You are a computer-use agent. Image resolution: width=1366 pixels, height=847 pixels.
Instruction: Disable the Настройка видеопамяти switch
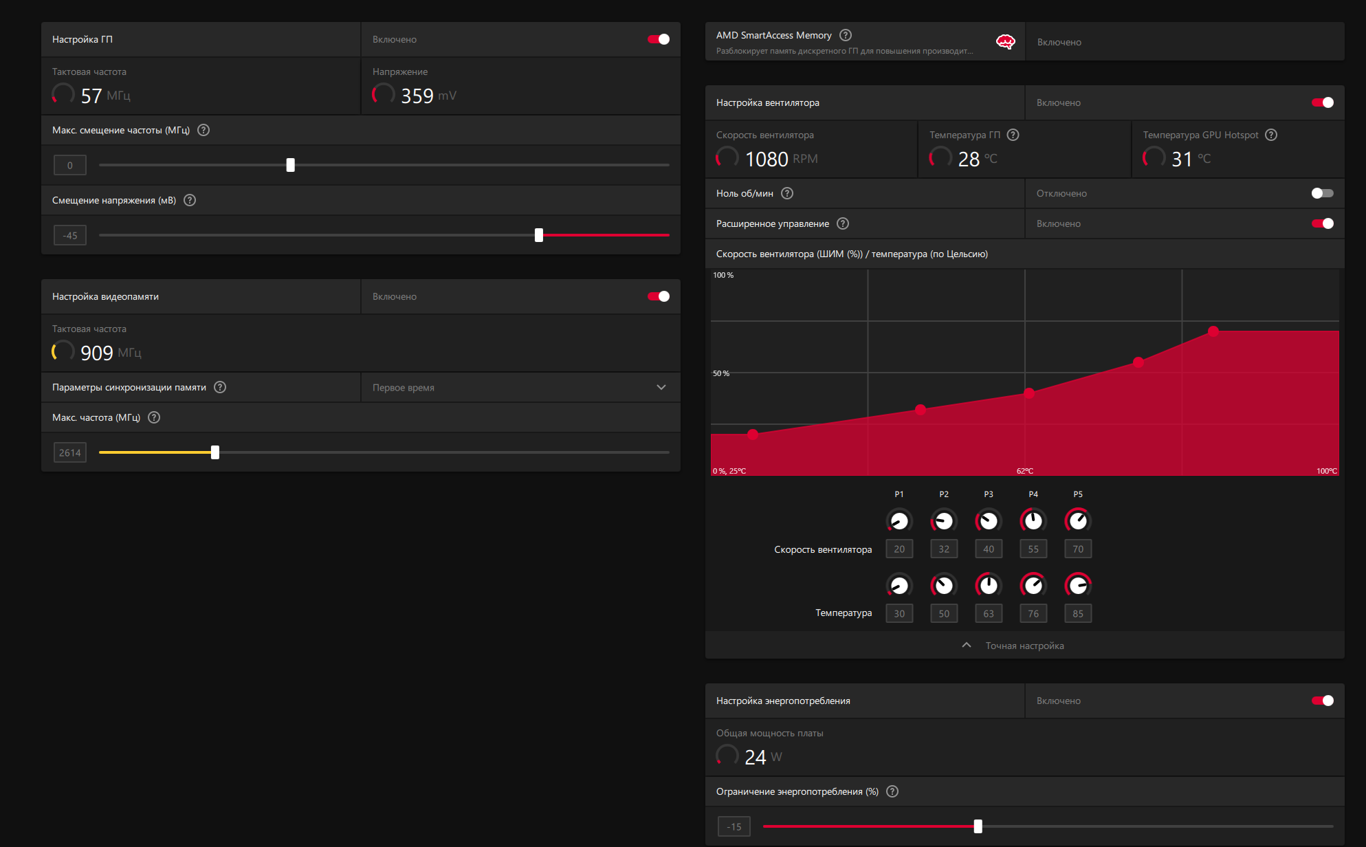658,296
